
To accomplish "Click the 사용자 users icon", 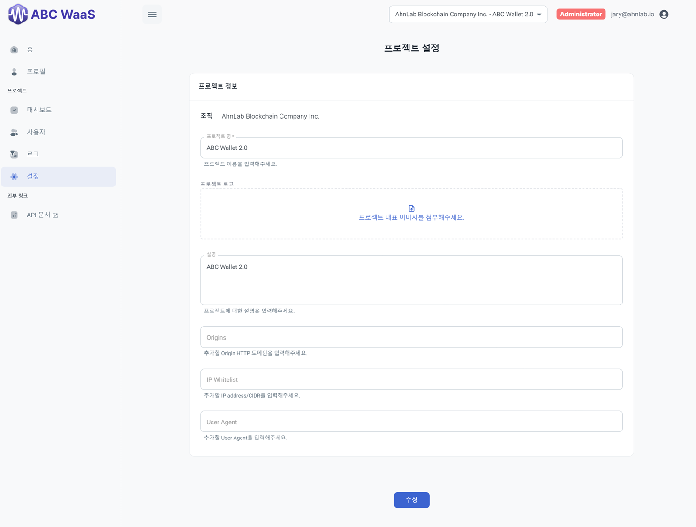I will [14, 132].
